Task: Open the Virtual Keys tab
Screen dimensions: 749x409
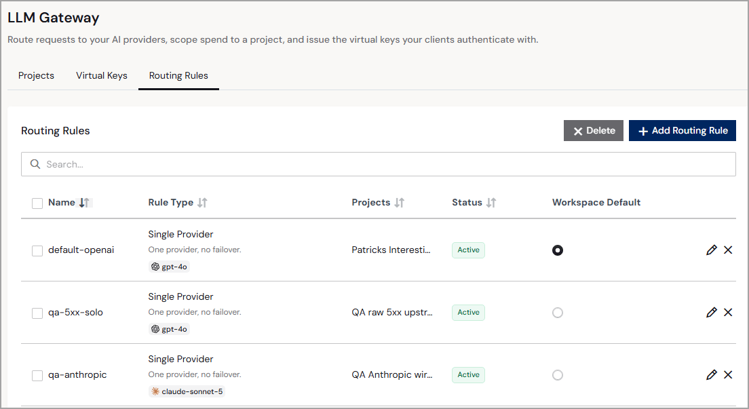Action: (102, 75)
